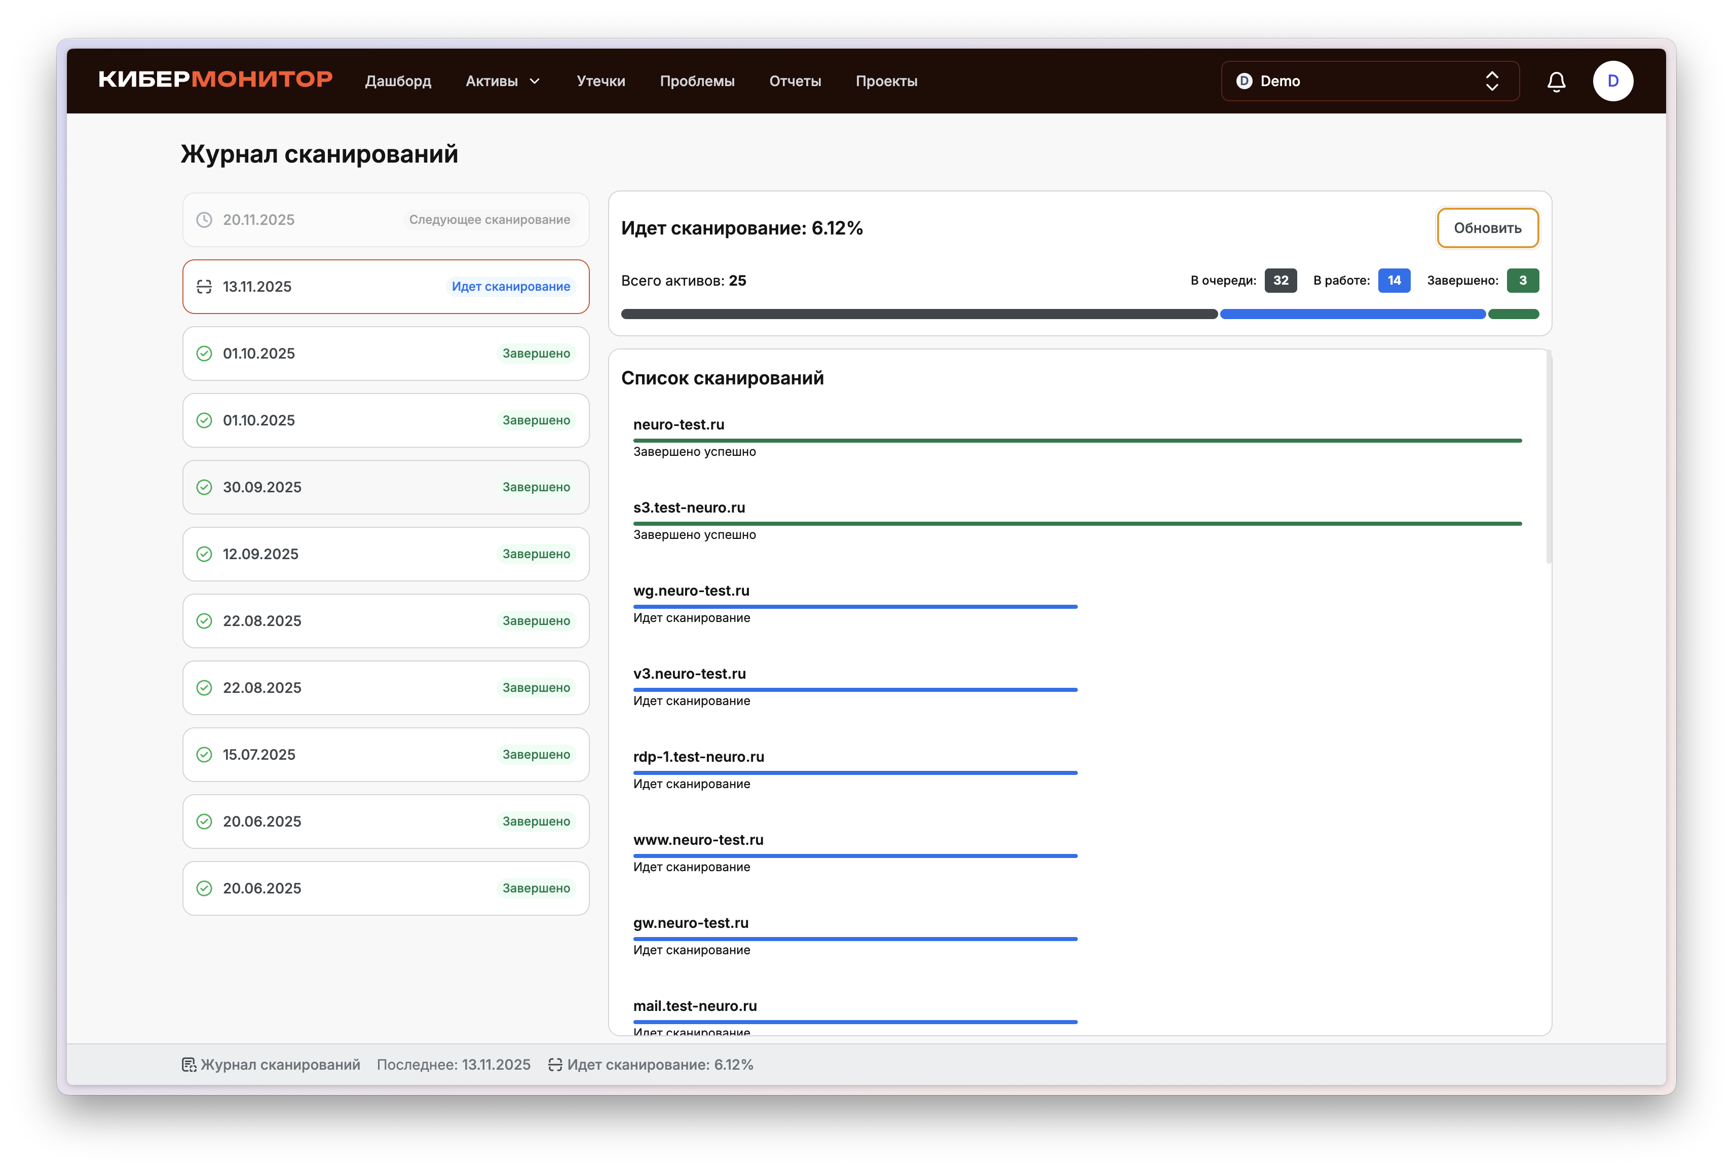
Task: Click the КиберМонитор logo
Action: point(215,80)
